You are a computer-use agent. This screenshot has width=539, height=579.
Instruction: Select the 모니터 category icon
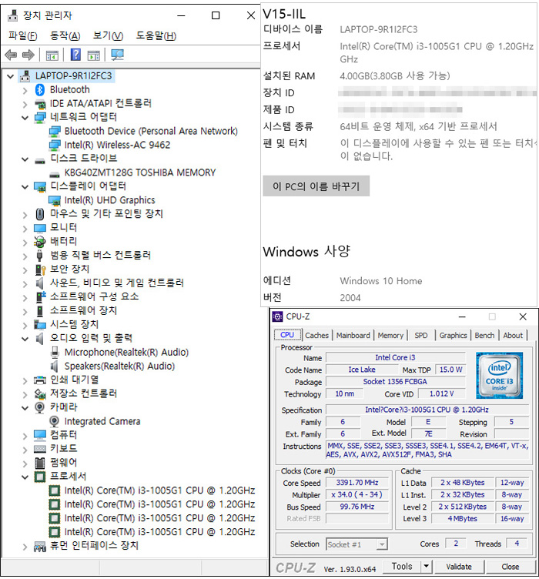(40, 228)
